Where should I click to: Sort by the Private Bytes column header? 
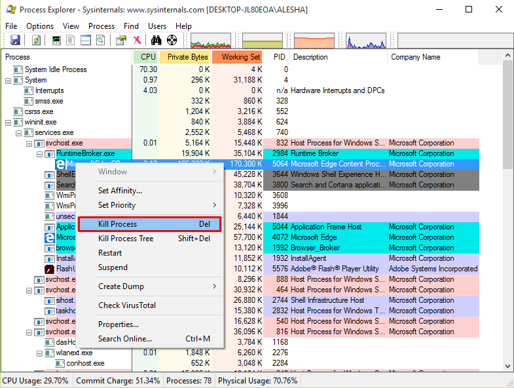click(185, 57)
